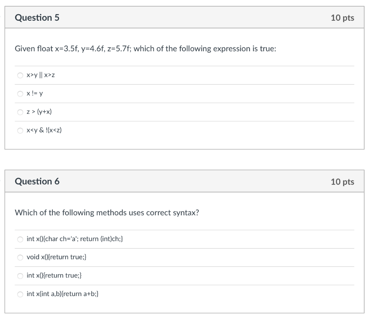Choose the x != y radio option
373x319 pixels.
coord(20,93)
